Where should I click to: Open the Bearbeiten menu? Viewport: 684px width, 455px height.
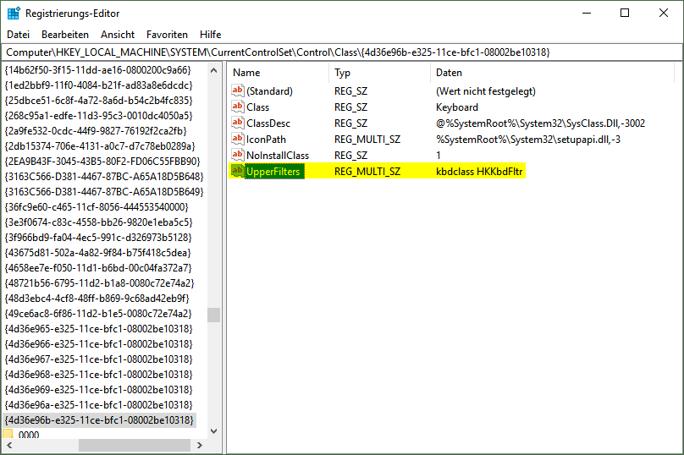tap(65, 35)
